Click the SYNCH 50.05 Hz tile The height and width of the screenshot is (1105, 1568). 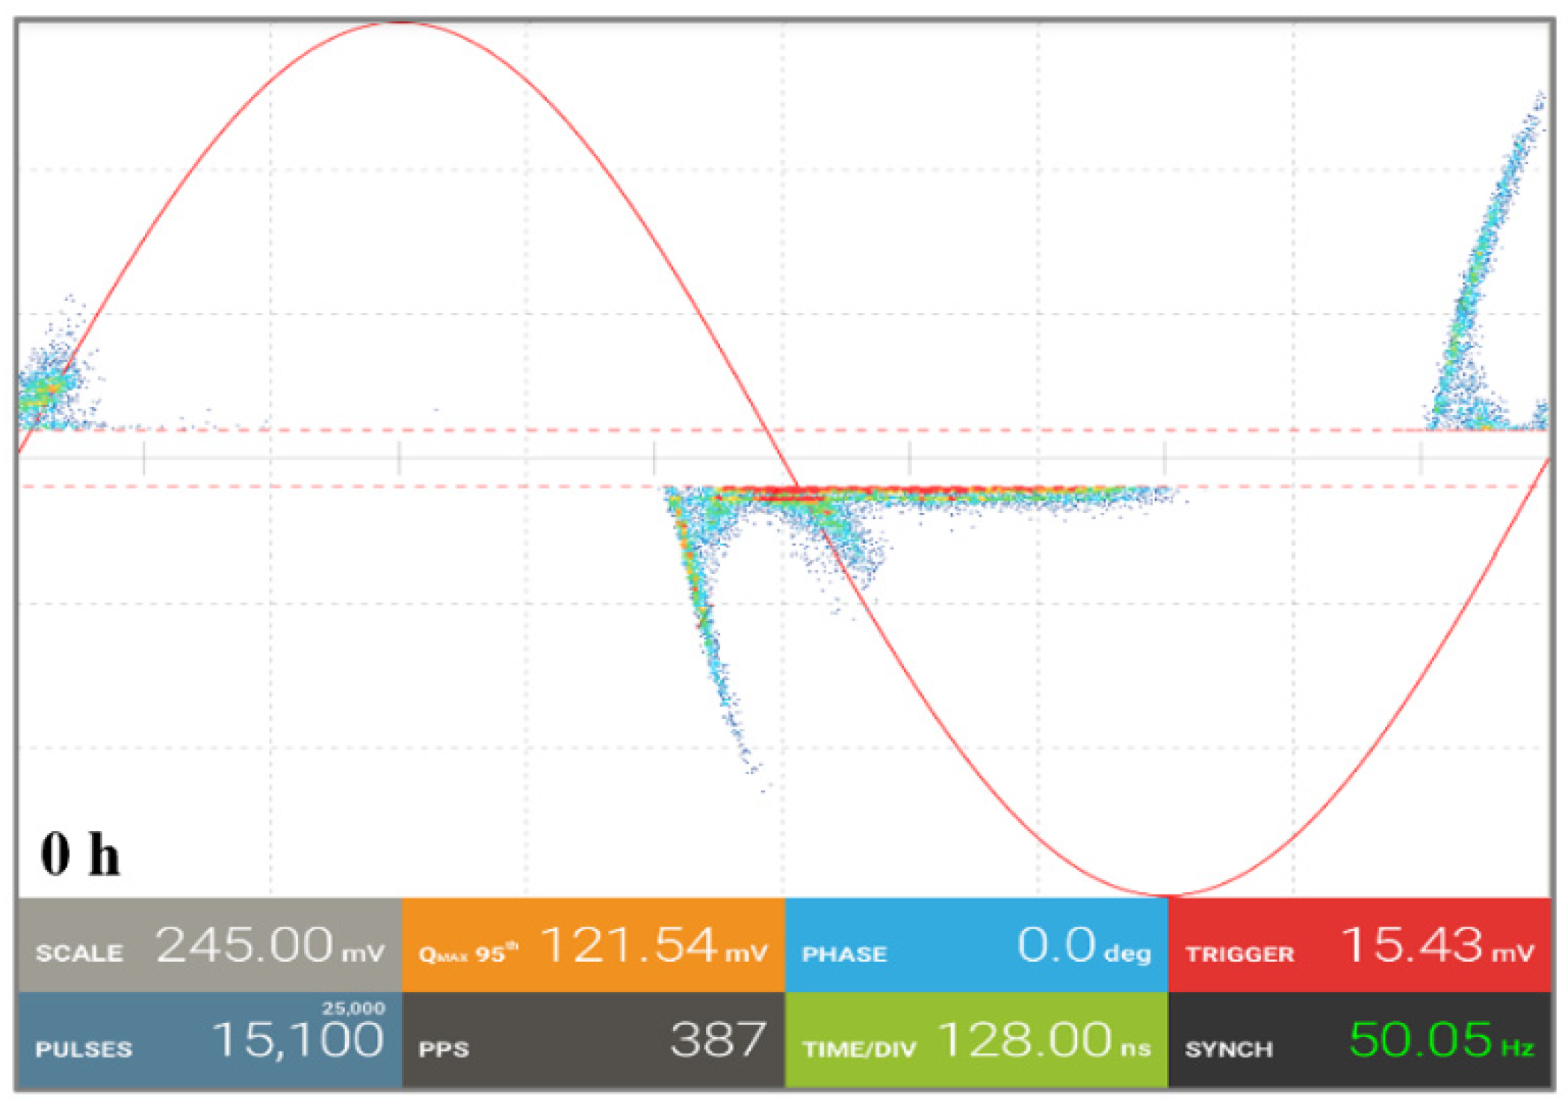1359,1041
